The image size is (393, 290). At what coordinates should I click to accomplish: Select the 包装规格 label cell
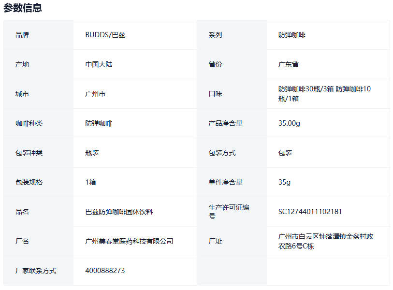pyautogui.click(x=38, y=182)
